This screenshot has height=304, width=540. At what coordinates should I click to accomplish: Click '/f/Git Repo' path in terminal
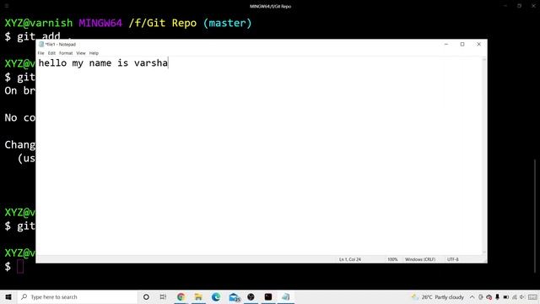[x=163, y=23]
